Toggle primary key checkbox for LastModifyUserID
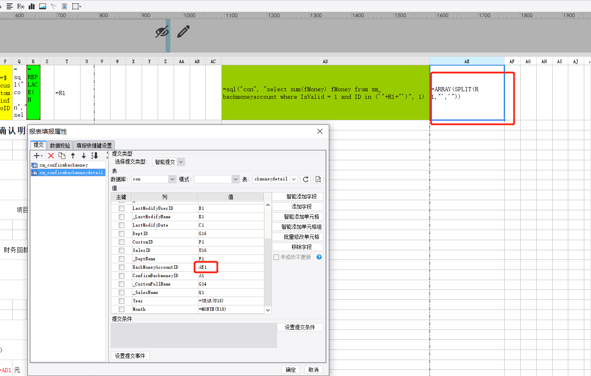Screen dimensions: 591x376 coord(121,208)
